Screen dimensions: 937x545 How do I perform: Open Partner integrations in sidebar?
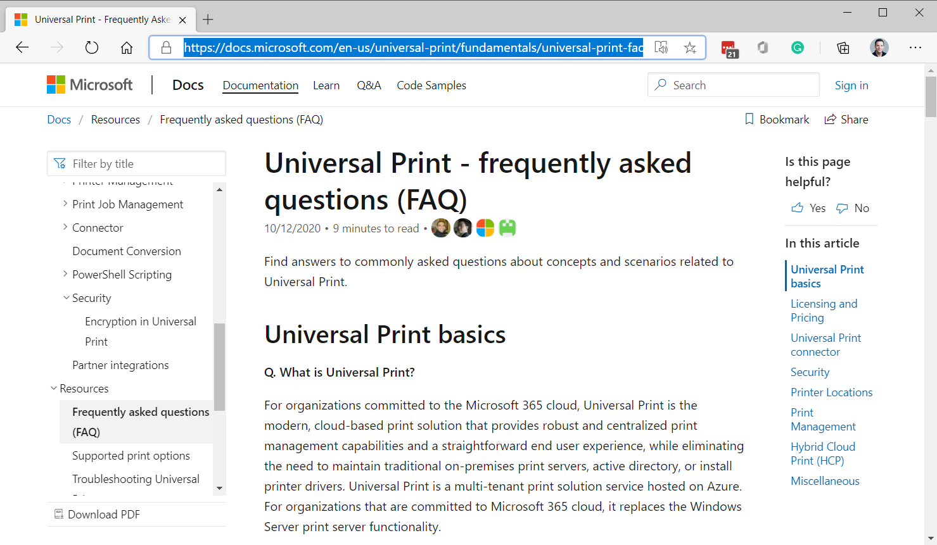pyautogui.click(x=120, y=365)
